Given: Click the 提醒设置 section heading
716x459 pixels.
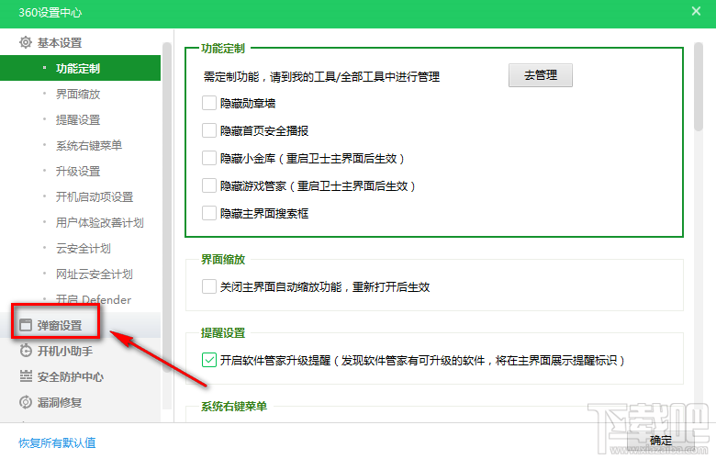Looking at the screenshot, I should coord(223,333).
